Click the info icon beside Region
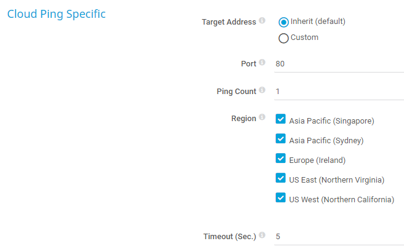This screenshot has width=404, height=249. pyautogui.click(x=262, y=117)
